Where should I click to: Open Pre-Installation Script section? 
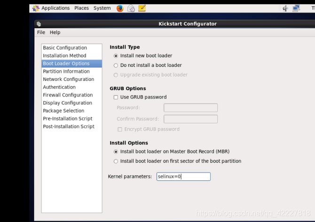[x=72, y=119]
